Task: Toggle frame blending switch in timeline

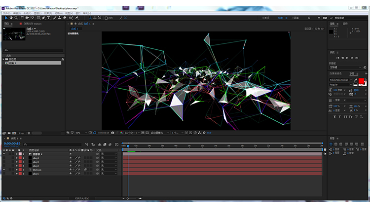Action: pyautogui.click(x=105, y=144)
